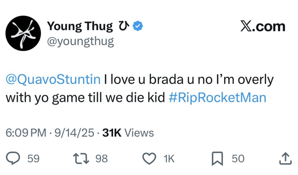Open the #RipRocketMan hashtag
298x175 pixels.
[217, 98]
